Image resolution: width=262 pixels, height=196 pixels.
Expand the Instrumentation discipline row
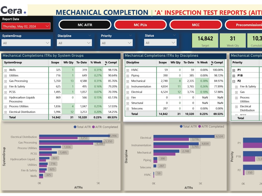128,87
